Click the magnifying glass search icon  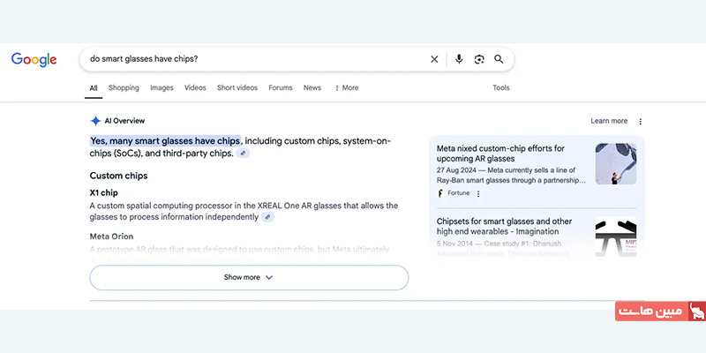point(499,59)
